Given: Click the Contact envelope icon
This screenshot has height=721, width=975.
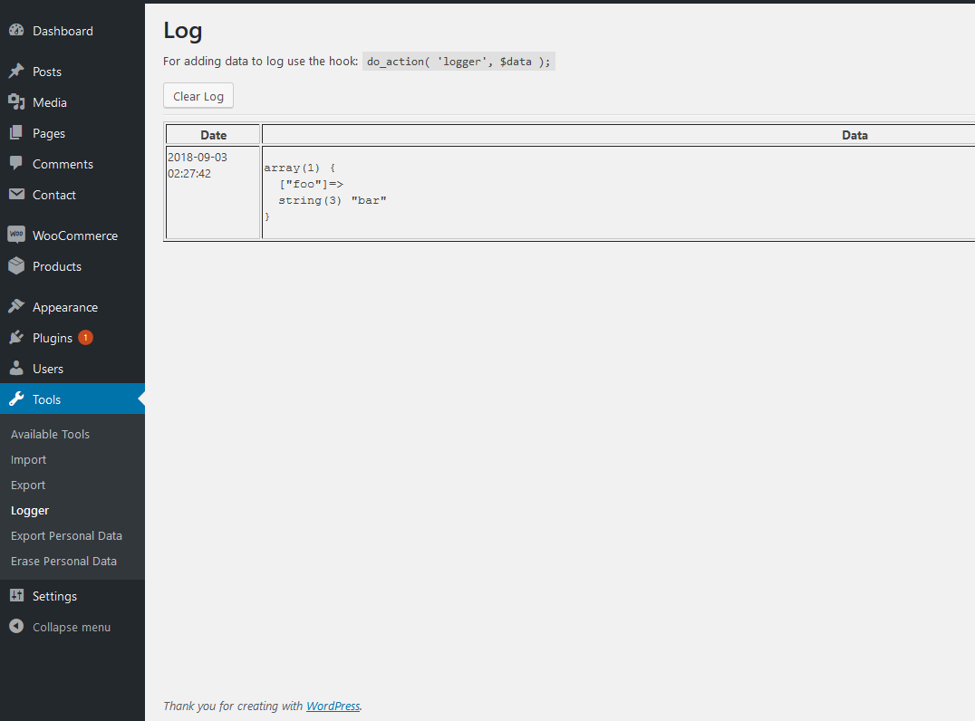Looking at the screenshot, I should (16, 195).
